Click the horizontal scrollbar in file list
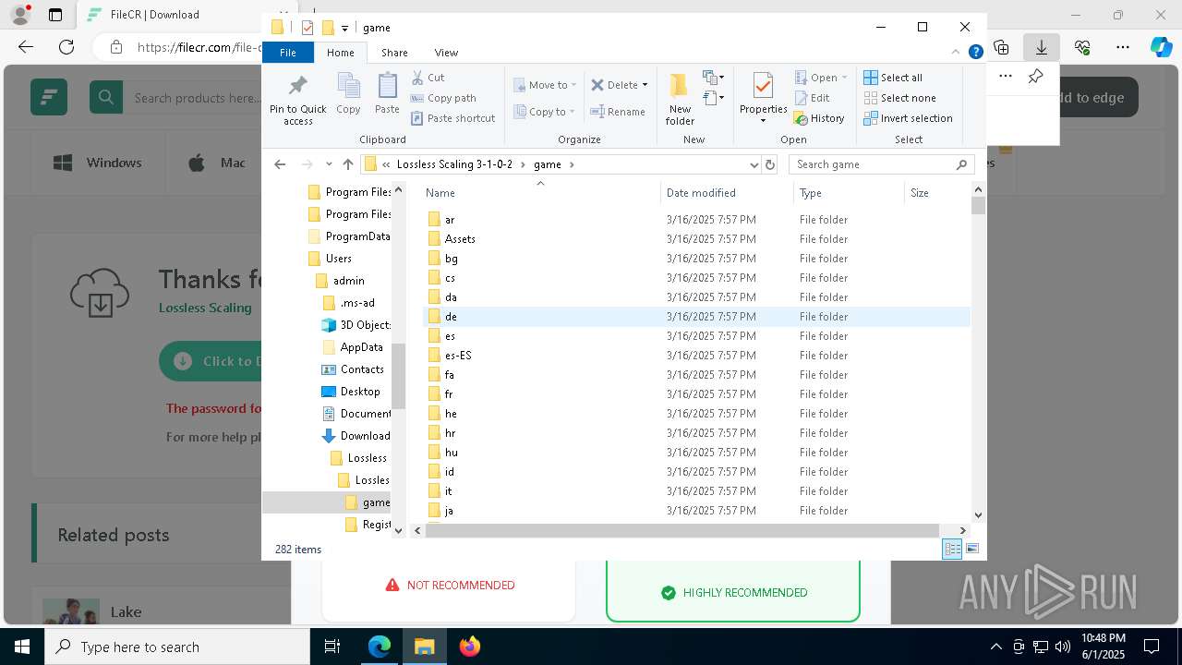Screen dimensions: 1182x665 pyautogui.click(x=682, y=530)
